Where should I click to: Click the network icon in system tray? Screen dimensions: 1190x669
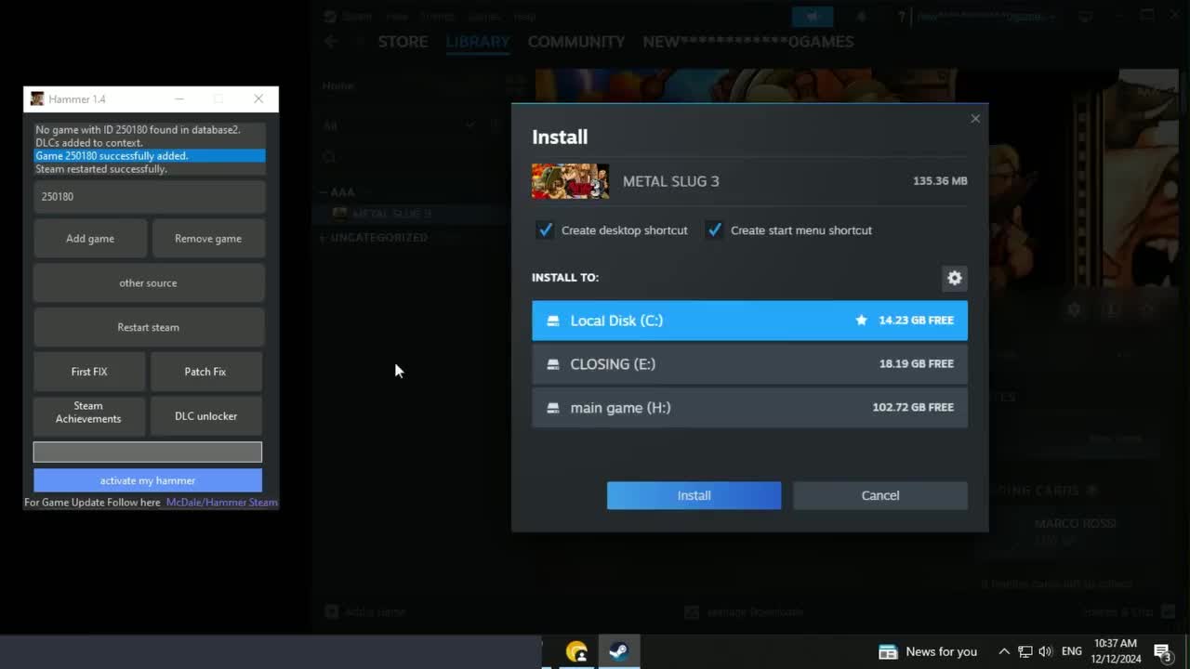pyautogui.click(x=1025, y=651)
